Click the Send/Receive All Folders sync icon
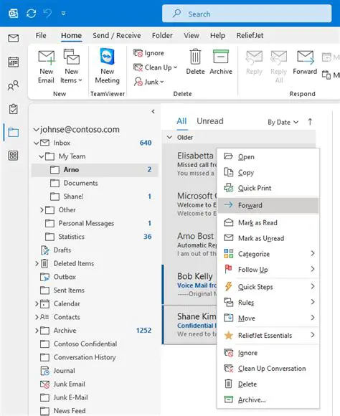 point(32,13)
